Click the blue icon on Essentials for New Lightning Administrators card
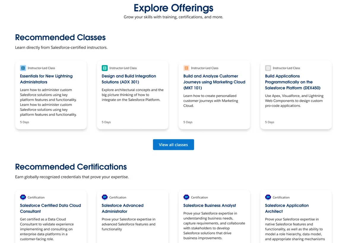356x243 pixels. click(23, 68)
